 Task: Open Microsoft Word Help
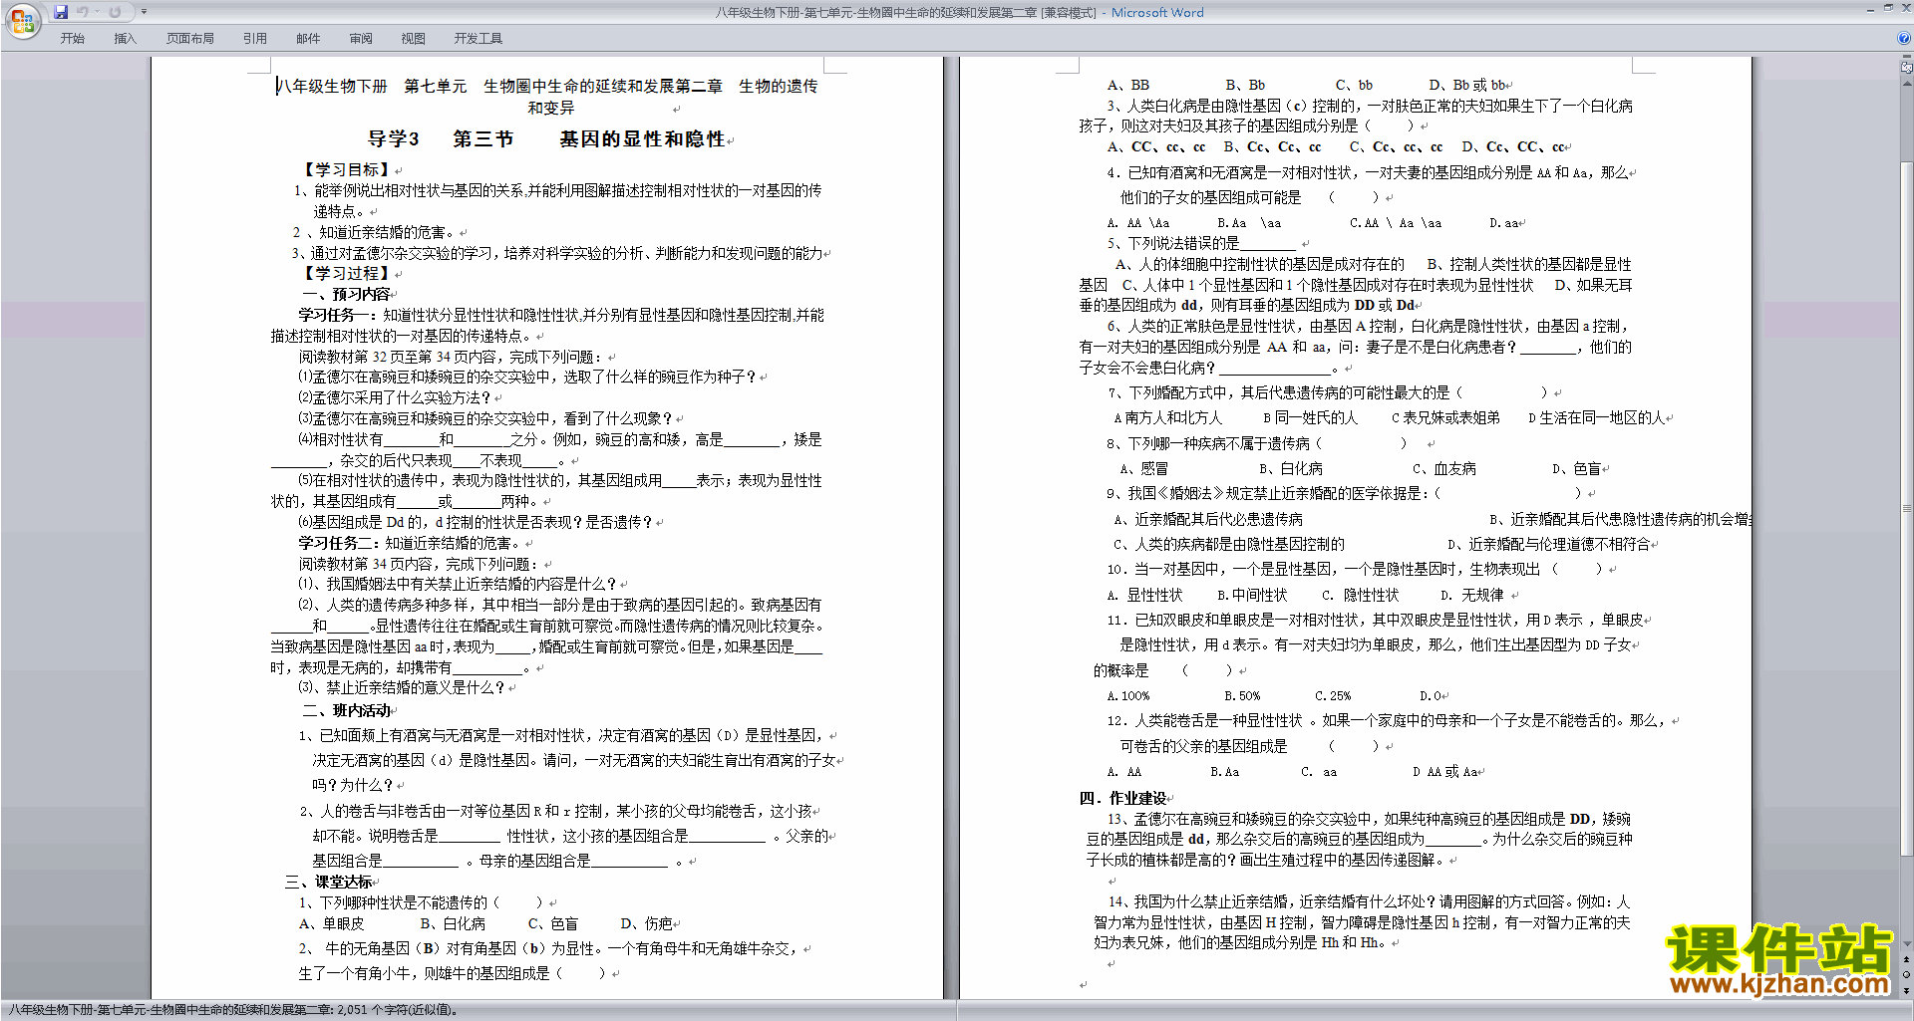[1904, 38]
